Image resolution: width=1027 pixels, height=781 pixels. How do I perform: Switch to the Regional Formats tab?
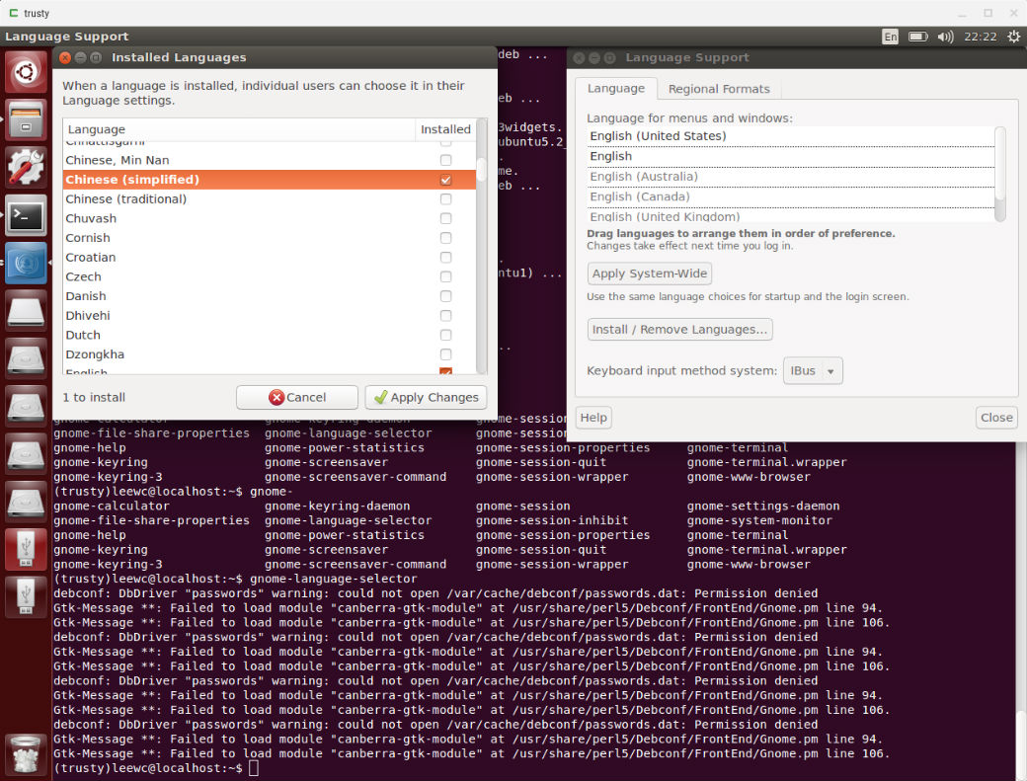click(719, 89)
